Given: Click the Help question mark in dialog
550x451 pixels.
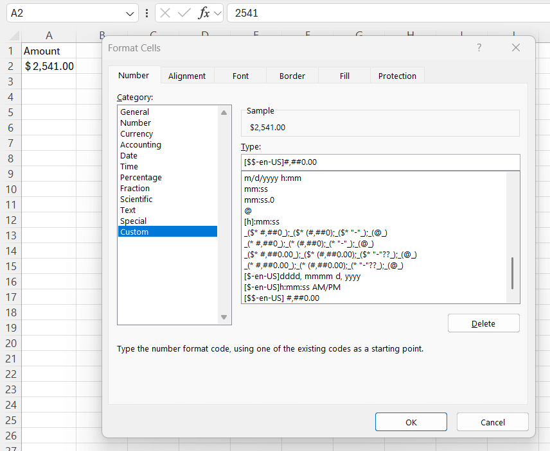Looking at the screenshot, I should click(x=479, y=48).
